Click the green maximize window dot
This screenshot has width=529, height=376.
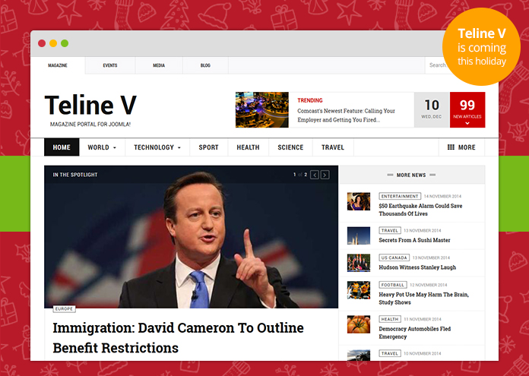(65, 43)
